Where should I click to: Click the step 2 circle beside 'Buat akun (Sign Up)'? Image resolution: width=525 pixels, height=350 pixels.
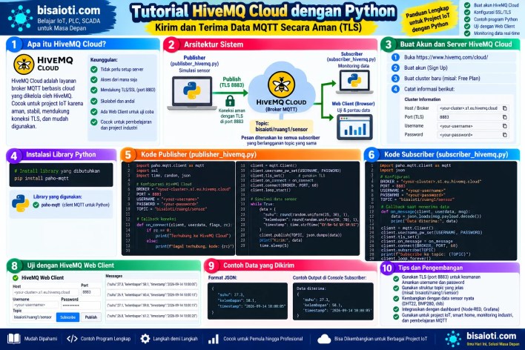395,67
